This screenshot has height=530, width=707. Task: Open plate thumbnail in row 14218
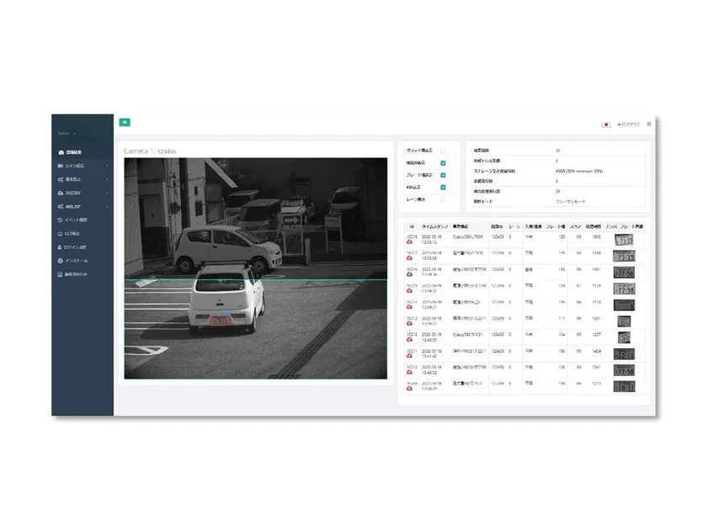click(624, 240)
